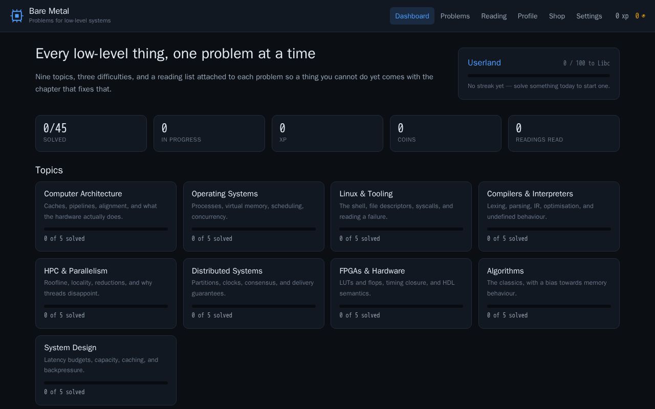Click the XP stat card
This screenshot has height=409, width=655.
327,133
